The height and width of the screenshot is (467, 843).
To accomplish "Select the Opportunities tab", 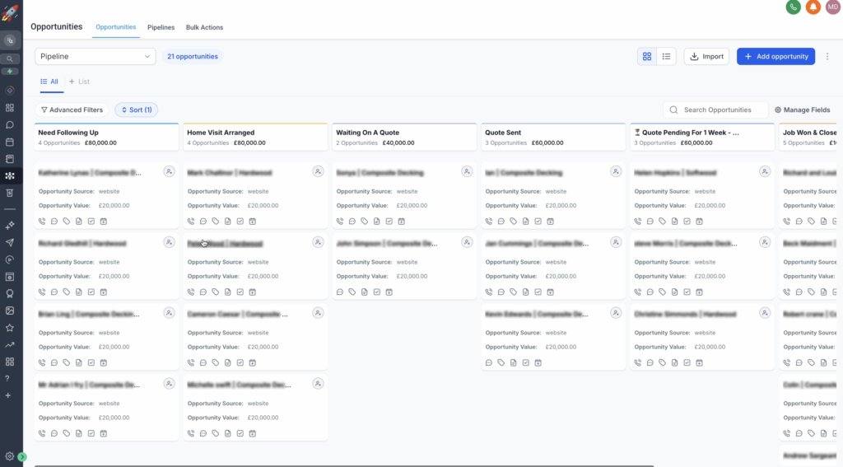I will click(x=115, y=27).
